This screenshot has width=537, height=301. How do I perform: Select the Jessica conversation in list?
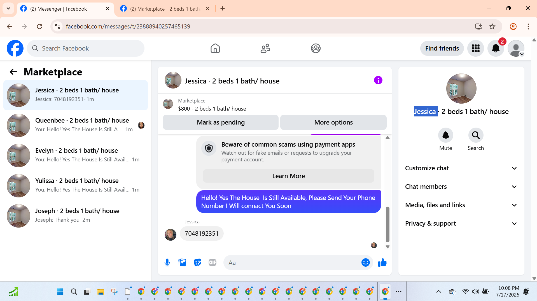coord(76,95)
